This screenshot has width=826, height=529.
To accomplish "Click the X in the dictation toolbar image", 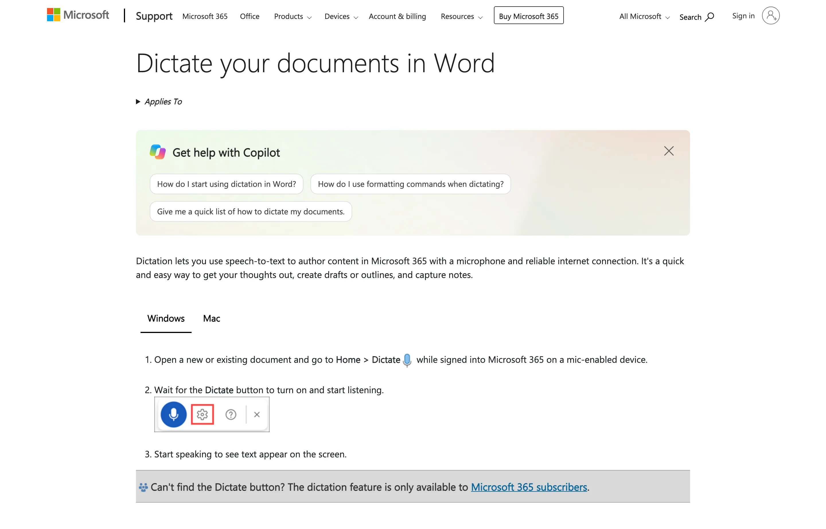I will (x=257, y=415).
